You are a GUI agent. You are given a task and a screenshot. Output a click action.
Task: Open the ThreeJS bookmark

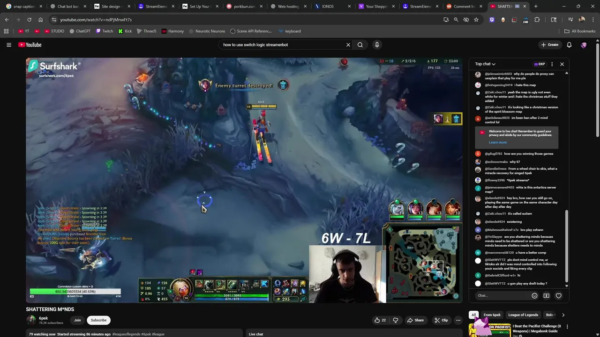click(147, 31)
